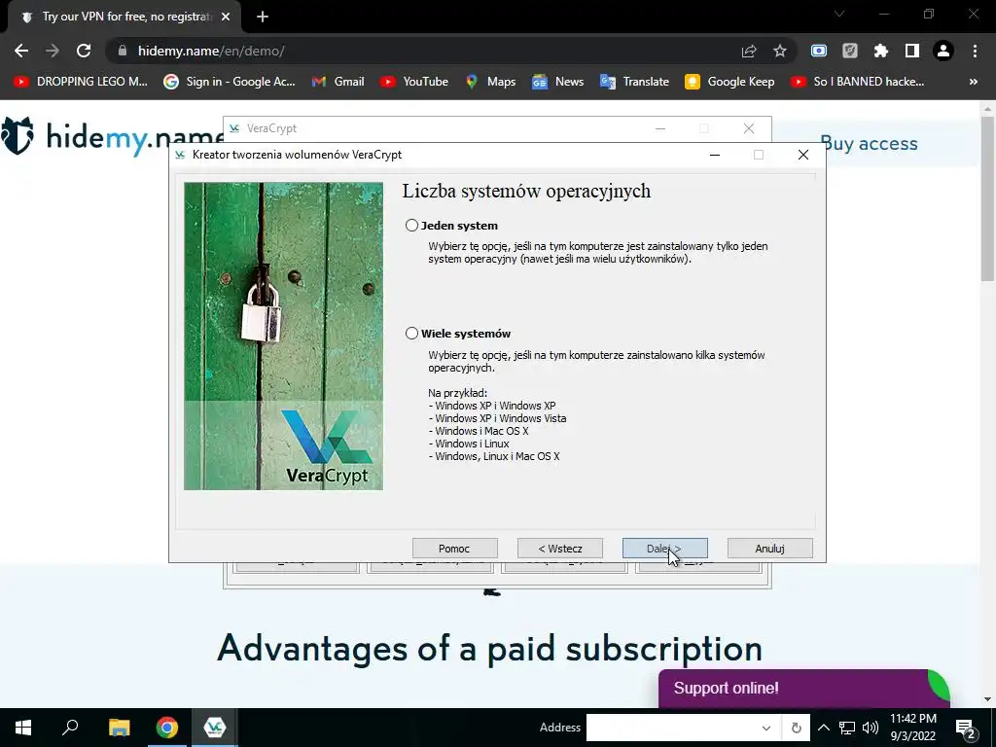Click the "Liczba systemów operacyjnych" heading

[x=526, y=192]
